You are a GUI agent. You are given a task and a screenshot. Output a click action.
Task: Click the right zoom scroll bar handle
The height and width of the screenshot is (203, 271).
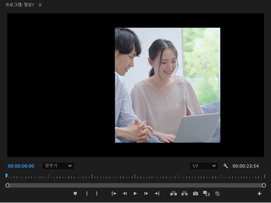pos(264,185)
